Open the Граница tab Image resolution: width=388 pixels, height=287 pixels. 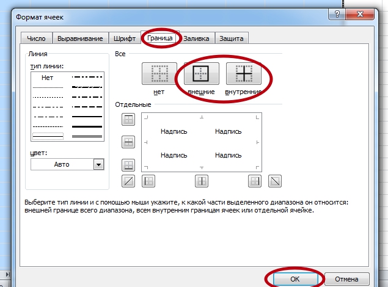coord(160,38)
